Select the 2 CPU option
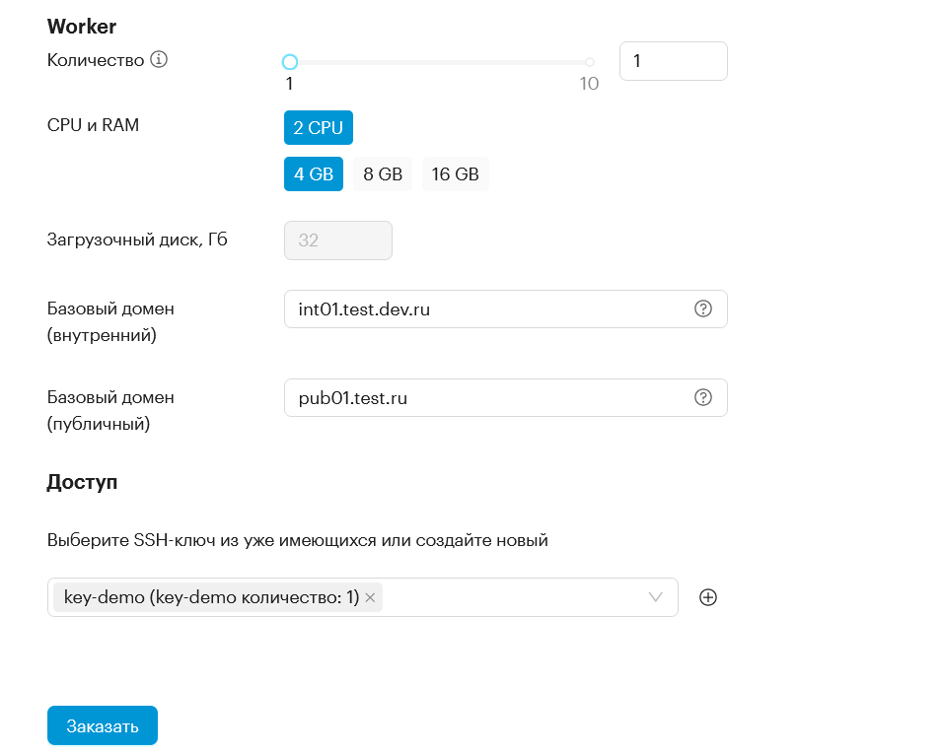Screen dimensions: 942x755 click(319, 127)
